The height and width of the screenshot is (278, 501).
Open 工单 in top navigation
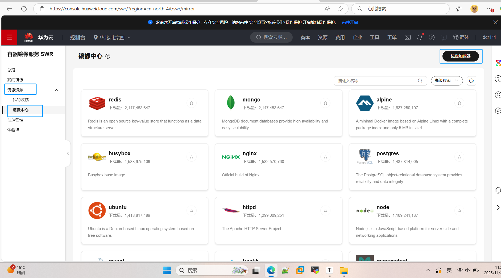[x=392, y=38]
